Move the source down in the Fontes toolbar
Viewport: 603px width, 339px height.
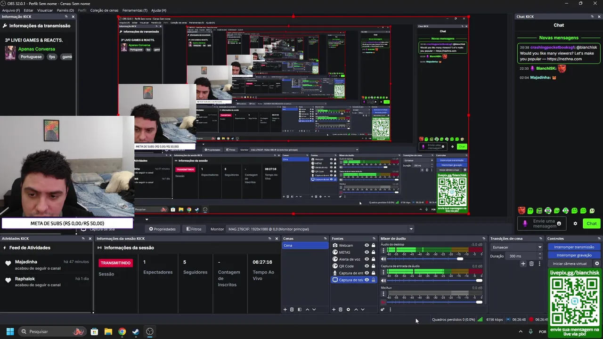pyautogui.click(x=362, y=309)
